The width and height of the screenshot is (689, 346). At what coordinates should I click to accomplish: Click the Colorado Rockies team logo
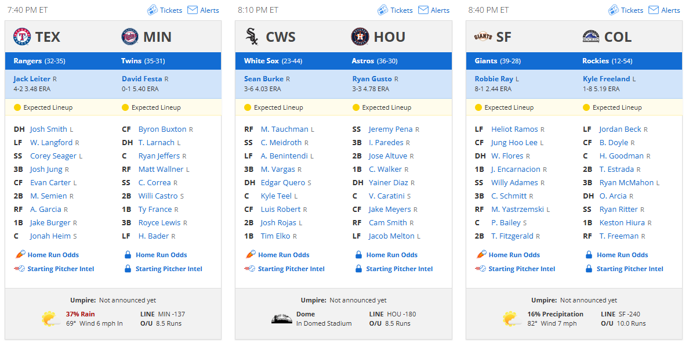[x=590, y=37]
